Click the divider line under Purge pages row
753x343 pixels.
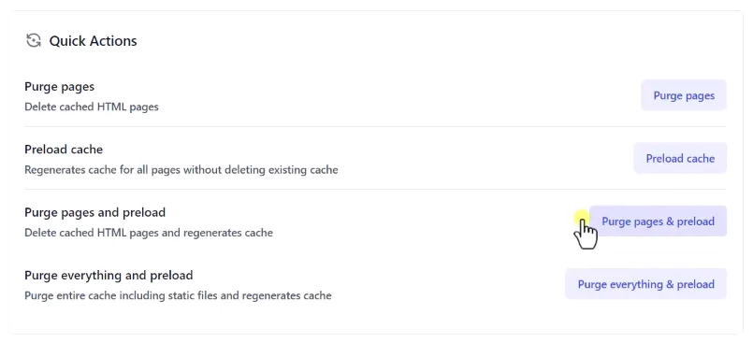[375, 127]
